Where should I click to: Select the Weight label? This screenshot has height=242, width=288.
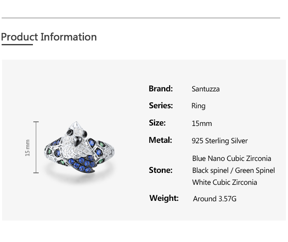tap(164, 198)
